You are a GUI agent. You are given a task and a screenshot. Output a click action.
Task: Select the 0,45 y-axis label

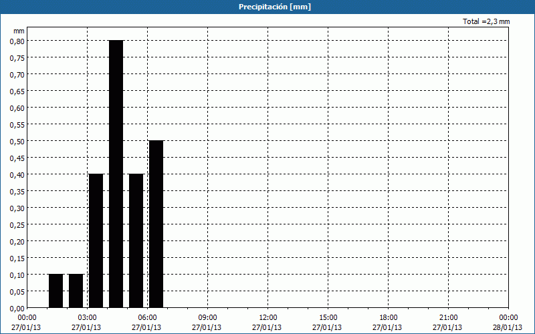tap(17, 158)
